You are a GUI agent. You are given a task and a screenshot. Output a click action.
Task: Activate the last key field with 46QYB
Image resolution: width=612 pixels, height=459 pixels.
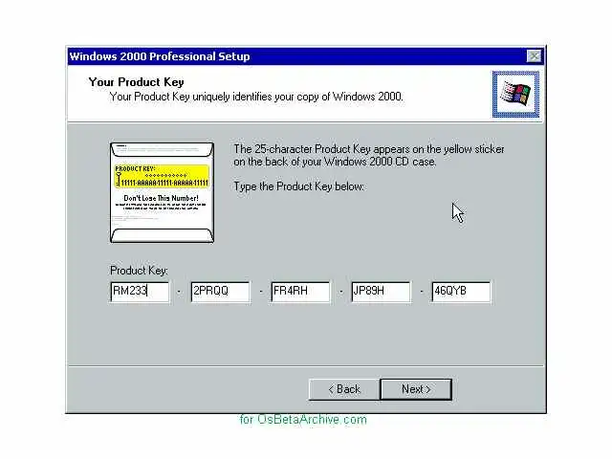pyautogui.click(x=461, y=292)
